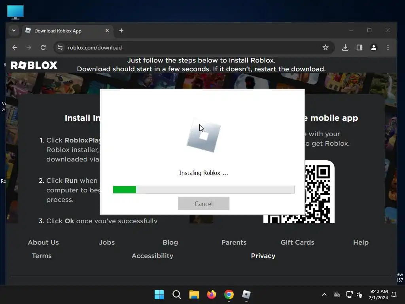Open the Windows Start menu
This screenshot has height=304, width=405.
pos(159,294)
